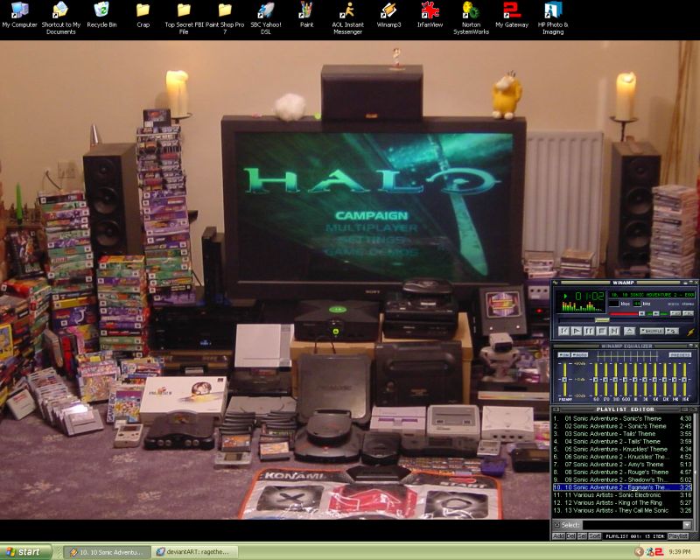Select track 11 Various Artists - Sonic Electronic
This screenshot has height=560, width=700.
point(622,494)
